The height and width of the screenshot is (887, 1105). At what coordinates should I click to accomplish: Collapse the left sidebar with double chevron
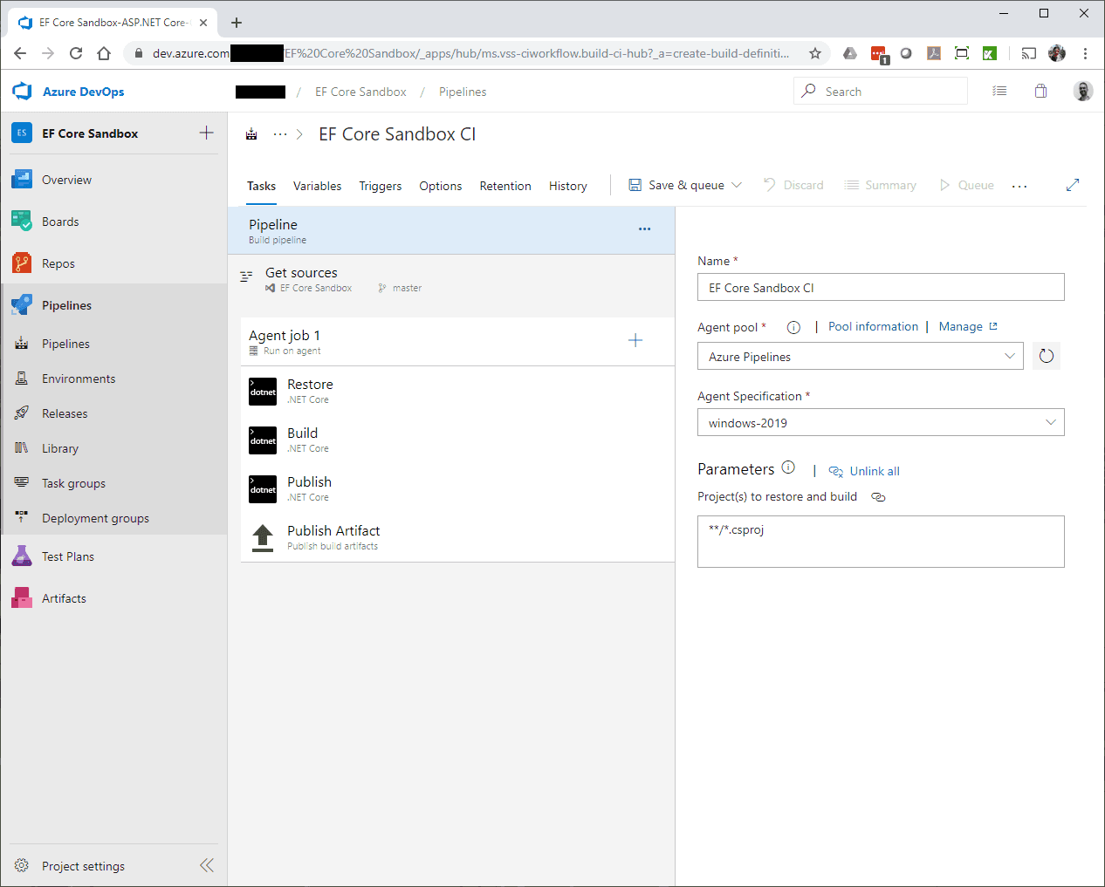[207, 865]
